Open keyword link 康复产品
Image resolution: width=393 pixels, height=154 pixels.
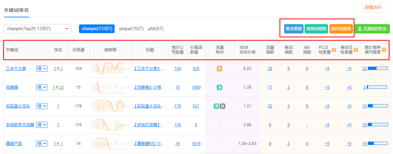tap(14, 143)
